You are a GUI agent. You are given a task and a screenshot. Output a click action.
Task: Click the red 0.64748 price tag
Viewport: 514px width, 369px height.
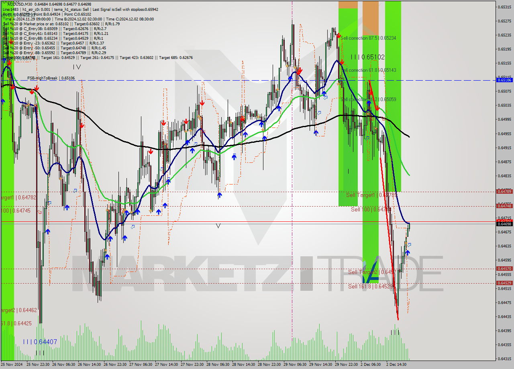[x=504, y=206]
